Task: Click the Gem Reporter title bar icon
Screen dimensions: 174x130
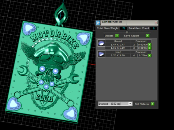Action: coord(98,23)
